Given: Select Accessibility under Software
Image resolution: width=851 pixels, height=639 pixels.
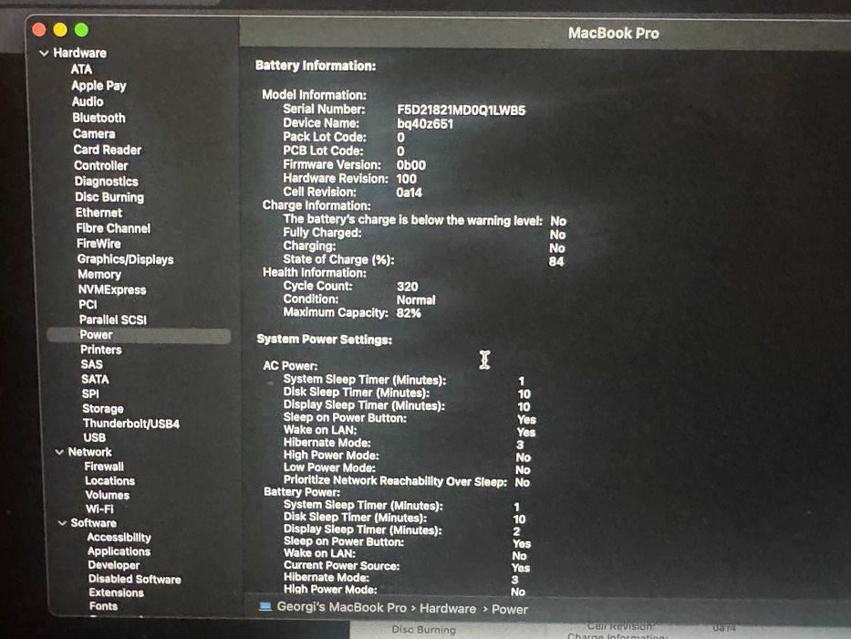Looking at the screenshot, I should tap(119, 538).
